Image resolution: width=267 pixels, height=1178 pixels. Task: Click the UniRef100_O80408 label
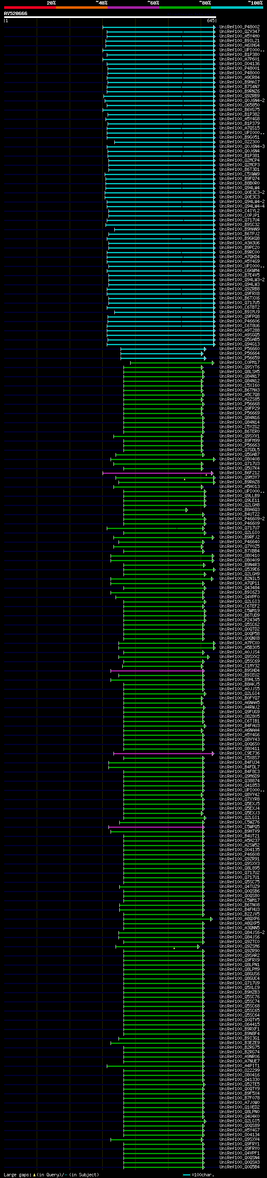tap(239, 459)
